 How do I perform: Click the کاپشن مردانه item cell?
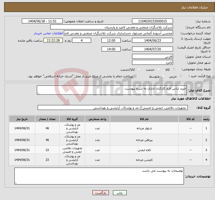click(144, 160)
